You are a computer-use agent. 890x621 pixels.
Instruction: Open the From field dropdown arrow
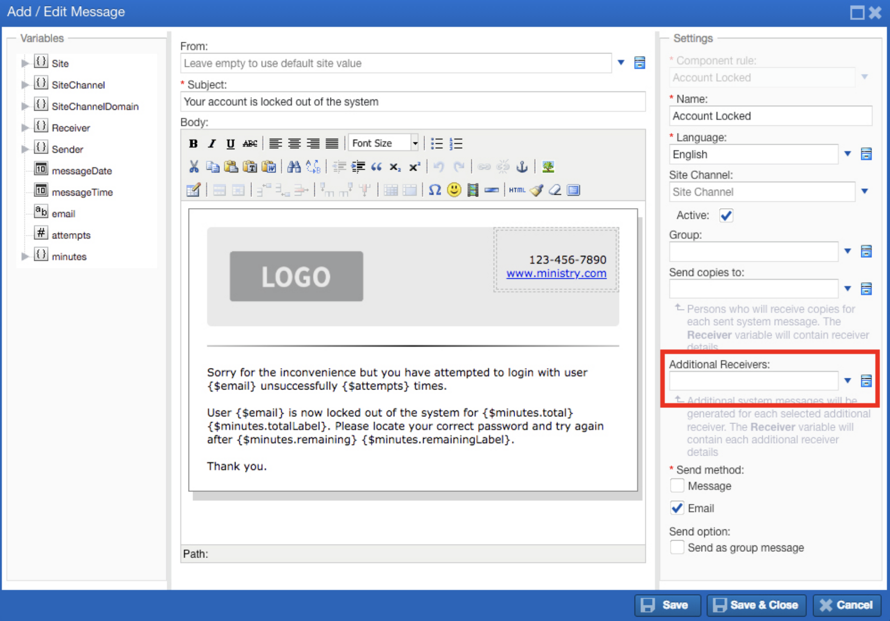pos(621,63)
